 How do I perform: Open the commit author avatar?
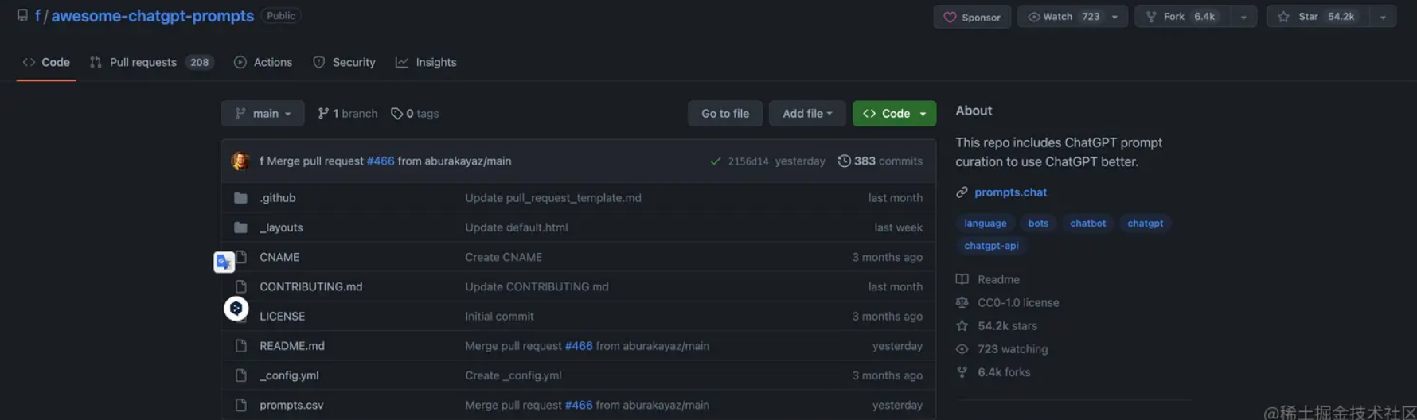click(x=240, y=161)
